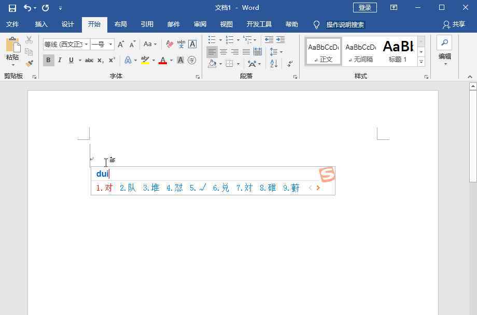Copy selection with the copy icon
477x315 pixels.
pos(29,52)
